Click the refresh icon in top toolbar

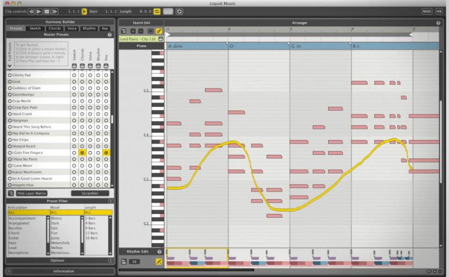click(179, 11)
